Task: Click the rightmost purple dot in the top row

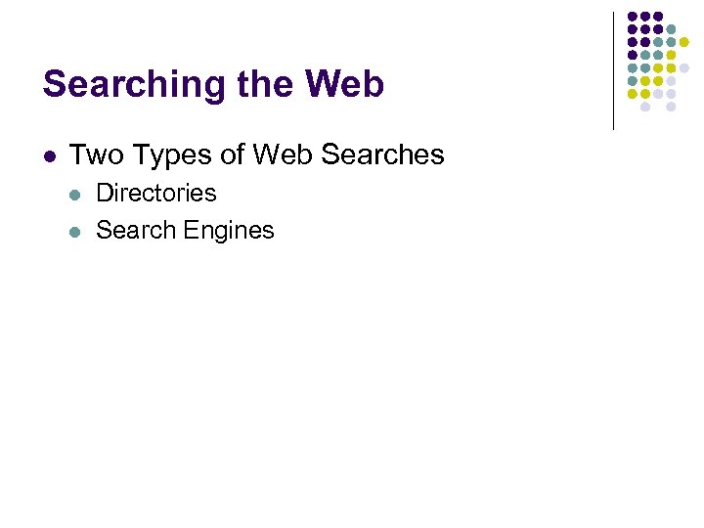Action: (658, 17)
